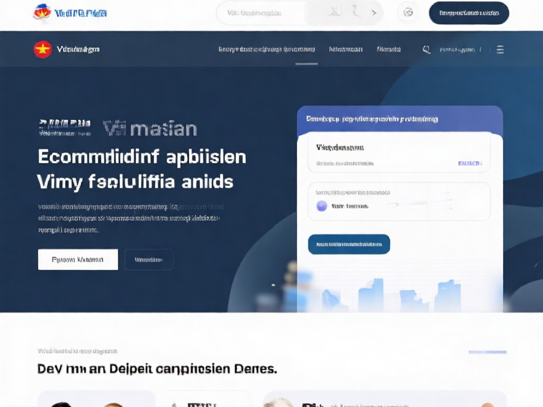Click the purple circle icon in hero card
This screenshot has width=543, height=407.
(321, 206)
